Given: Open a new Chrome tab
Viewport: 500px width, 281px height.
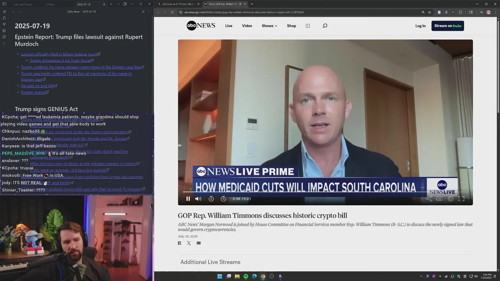Looking at the screenshot, I should 252,4.
